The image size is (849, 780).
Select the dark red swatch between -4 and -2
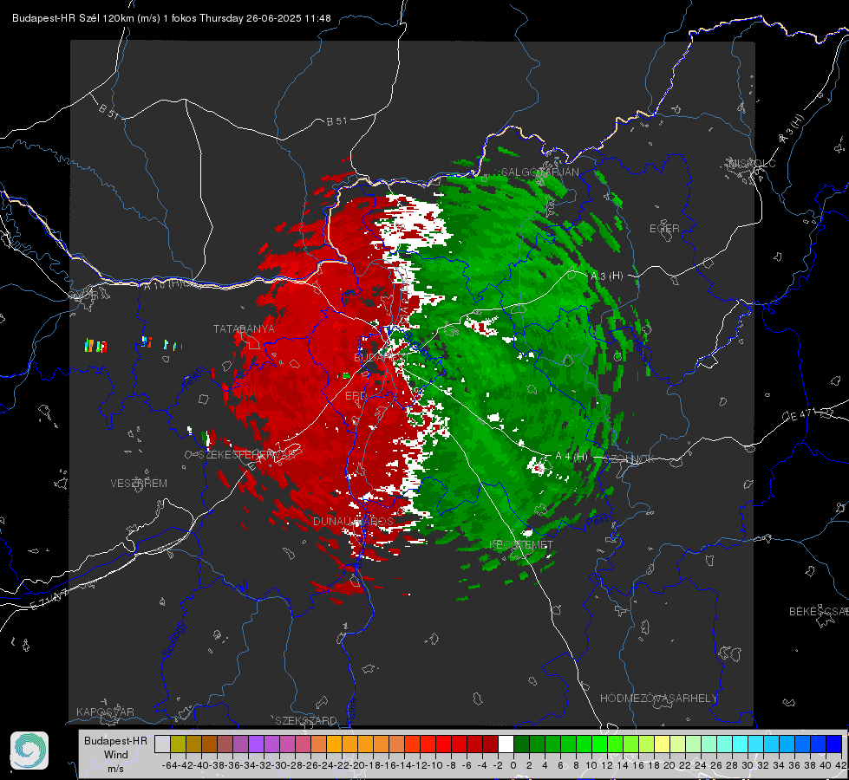[x=490, y=744]
